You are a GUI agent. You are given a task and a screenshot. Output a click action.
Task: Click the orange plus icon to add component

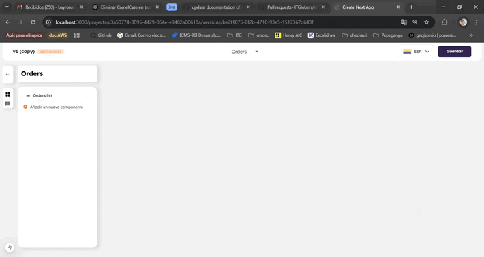25,107
